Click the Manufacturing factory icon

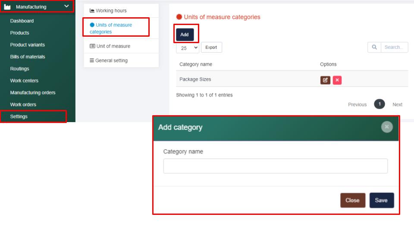point(7,6)
